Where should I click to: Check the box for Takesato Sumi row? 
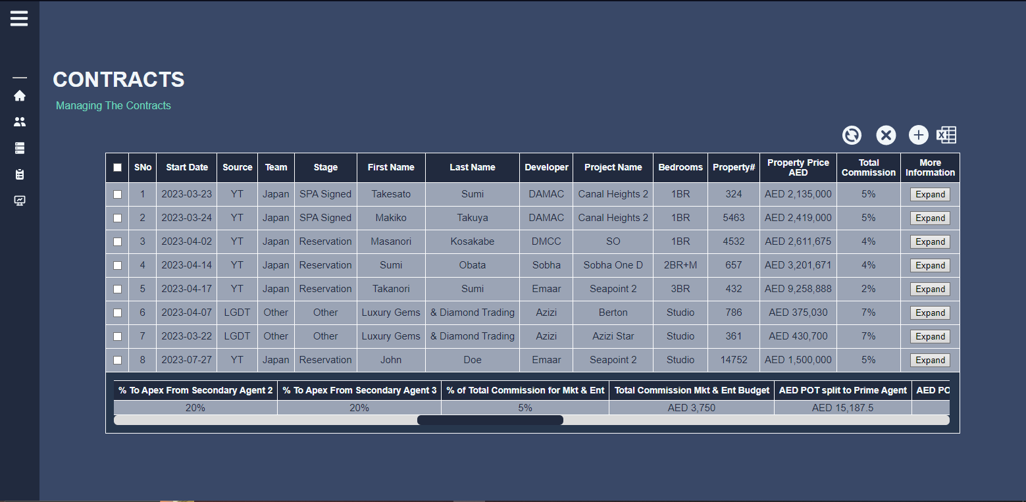117,195
